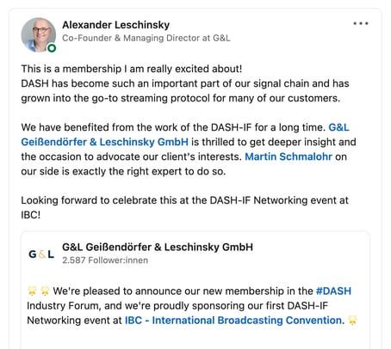Open the Martin Schmalohr mention link
The width and height of the screenshot is (391, 349).
click(289, 156)
